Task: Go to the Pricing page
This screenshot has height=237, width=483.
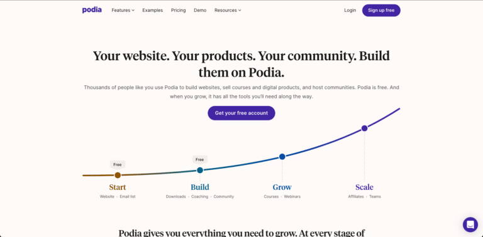Action: [x=179, y=10]
